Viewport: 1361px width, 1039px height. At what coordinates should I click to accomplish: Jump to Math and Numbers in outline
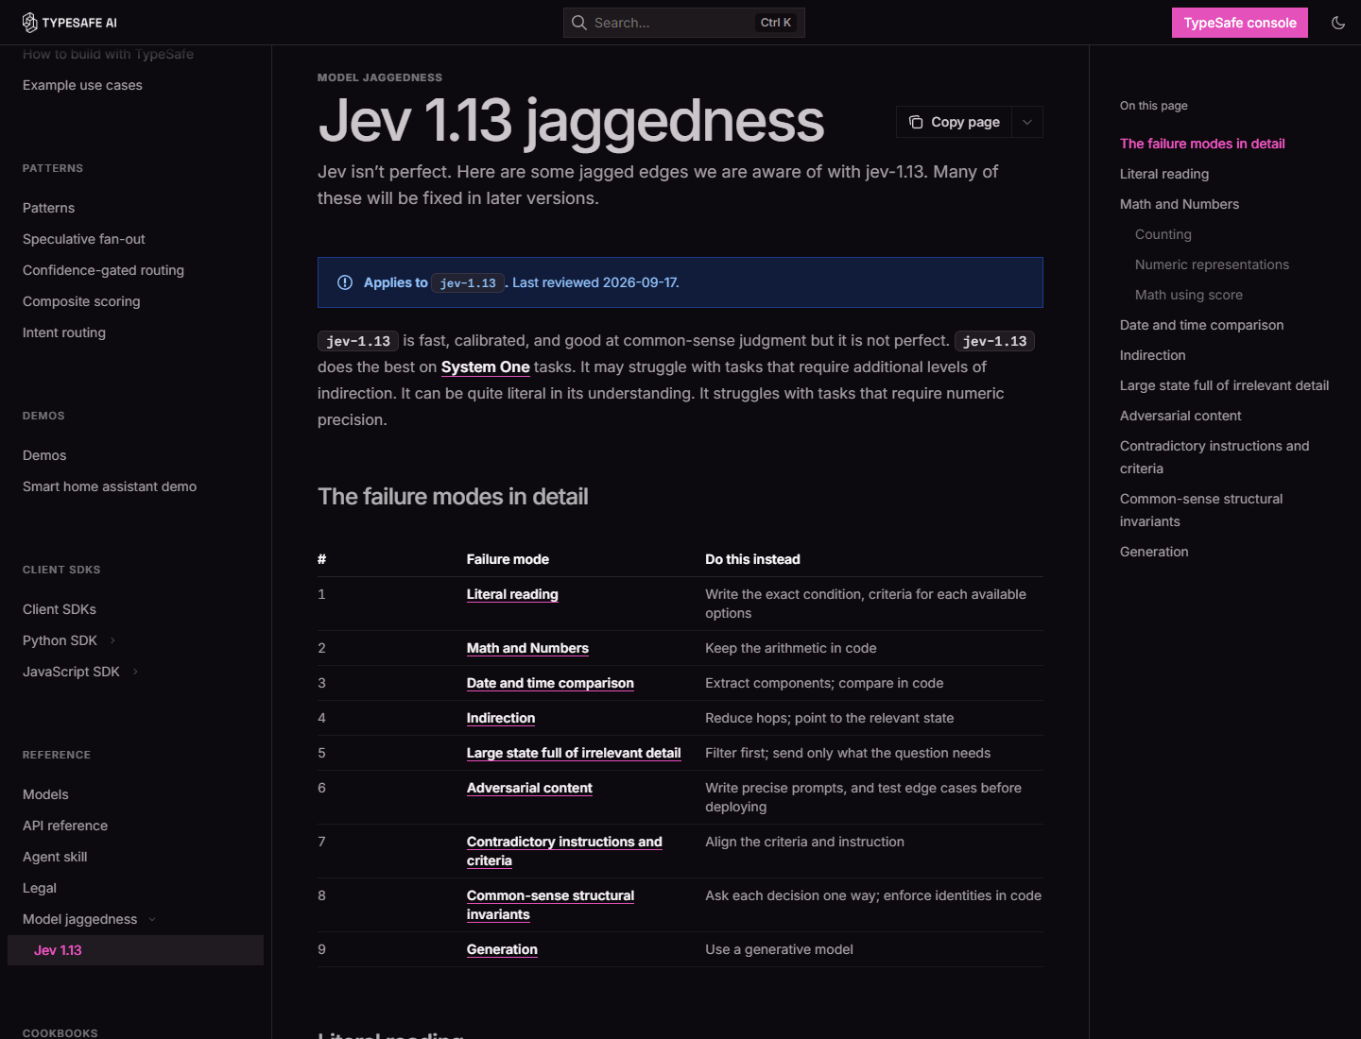click(1180, 204)
